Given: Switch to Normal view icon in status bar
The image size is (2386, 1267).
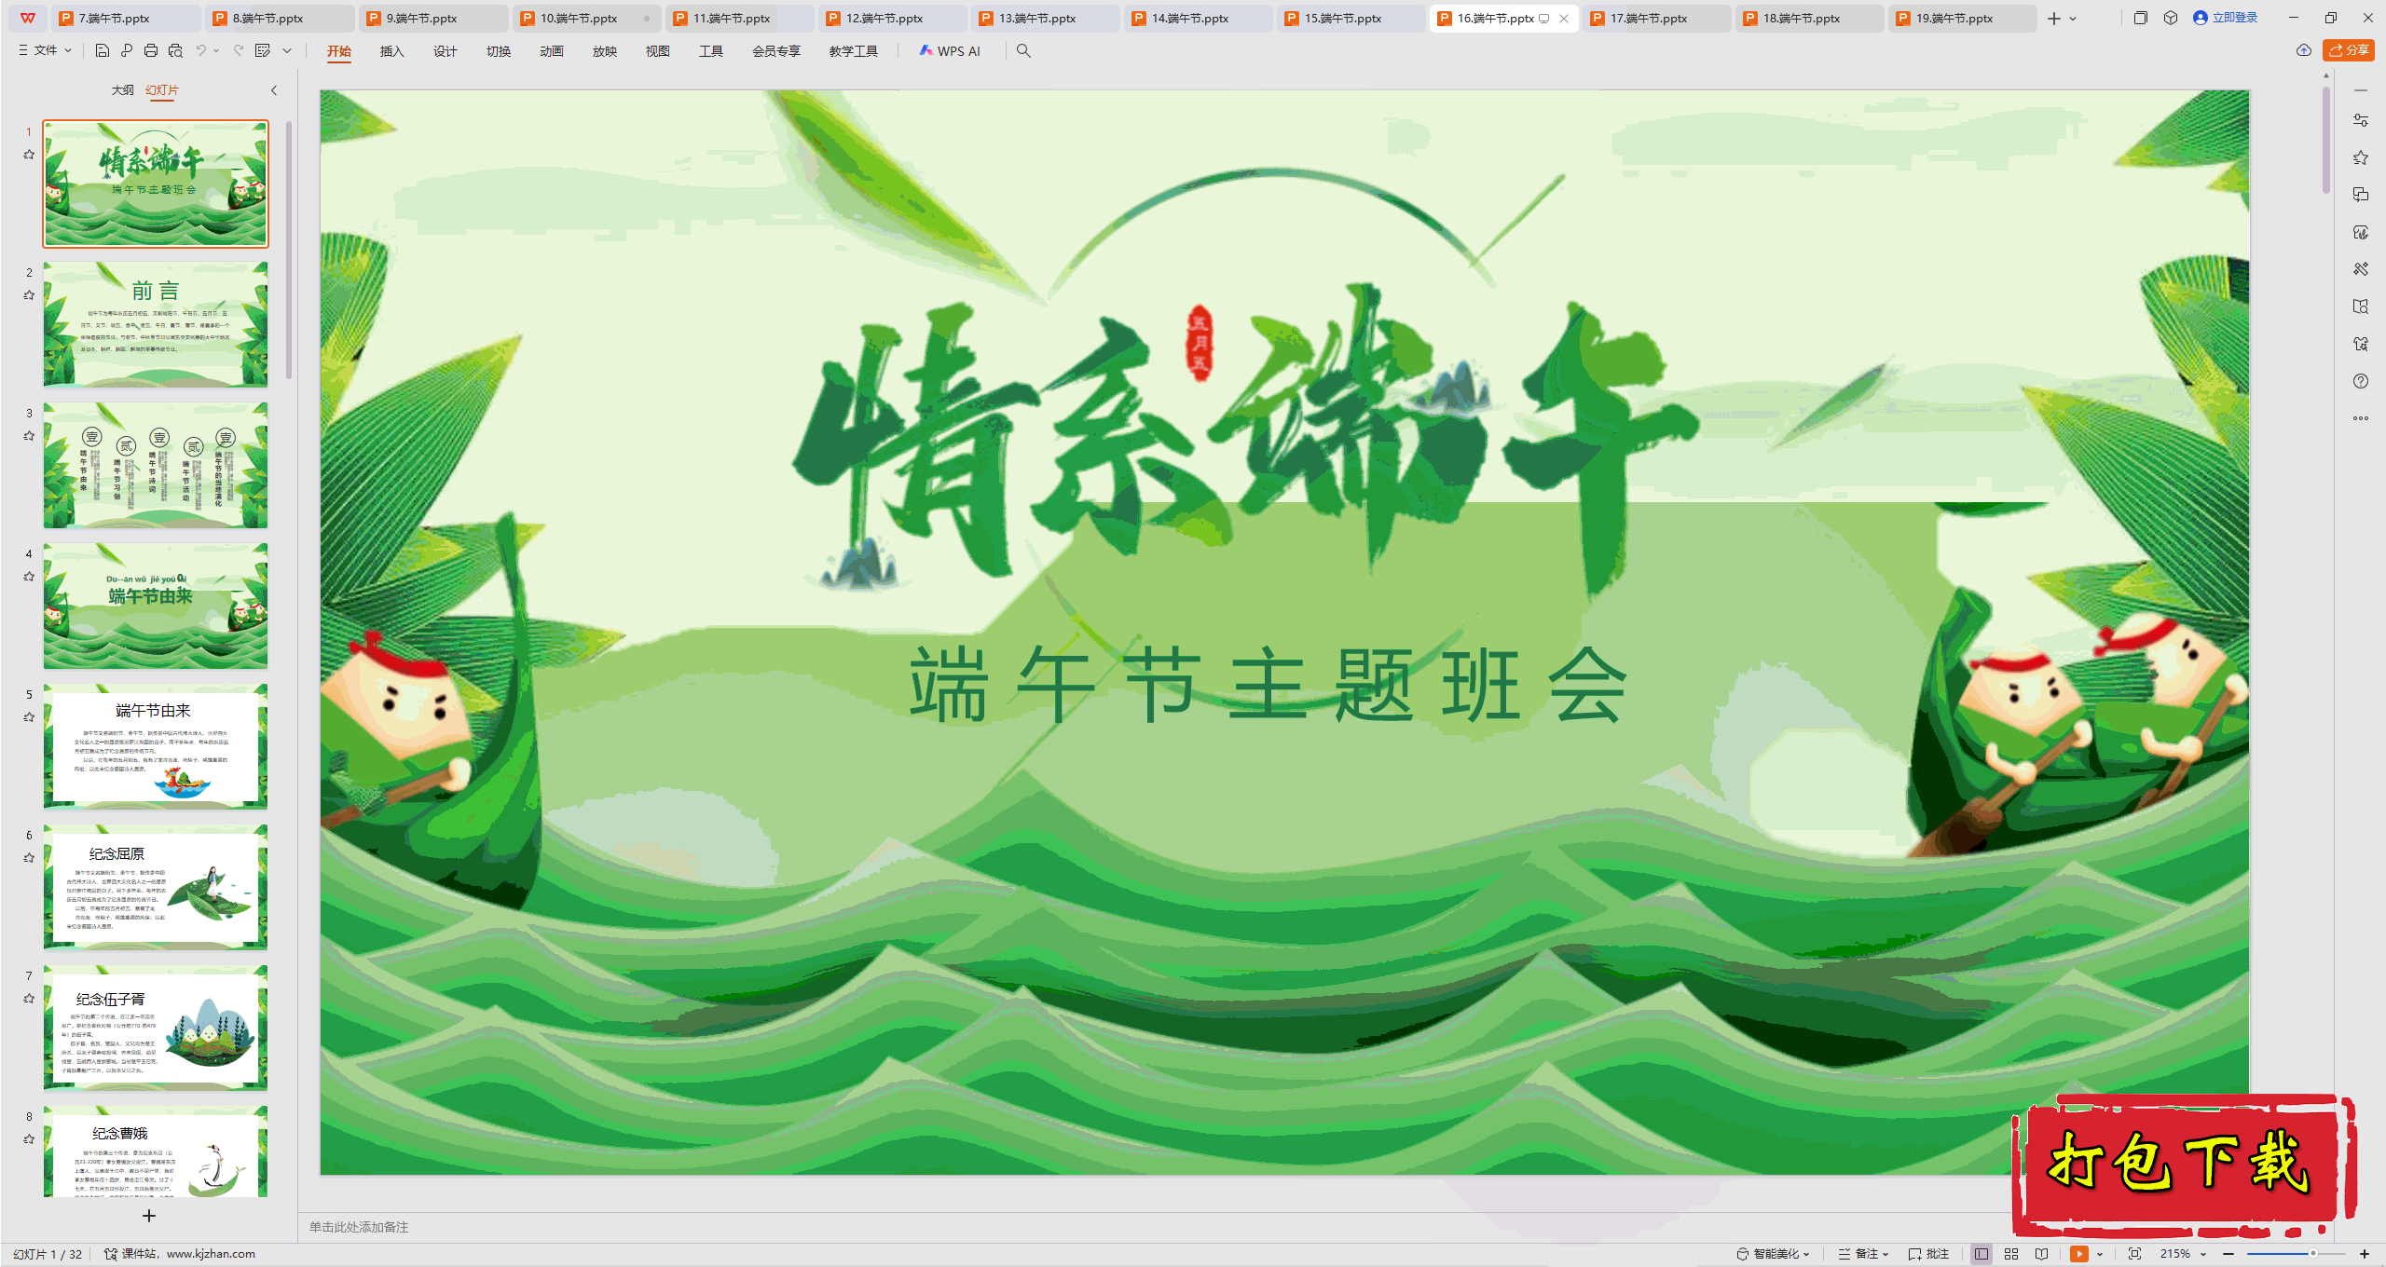Looking at the screenshot, I should (x=1981, y=1254).
